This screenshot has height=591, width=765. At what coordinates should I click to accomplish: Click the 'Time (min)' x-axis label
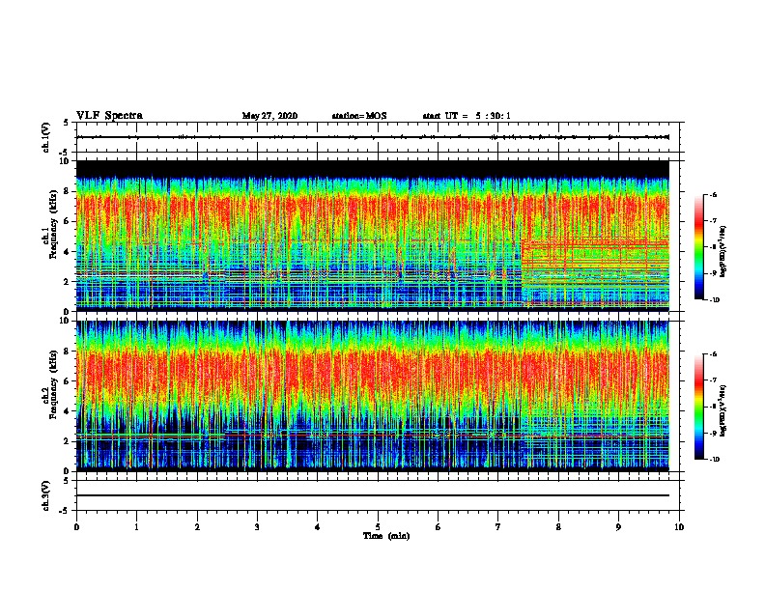point(386,536)
